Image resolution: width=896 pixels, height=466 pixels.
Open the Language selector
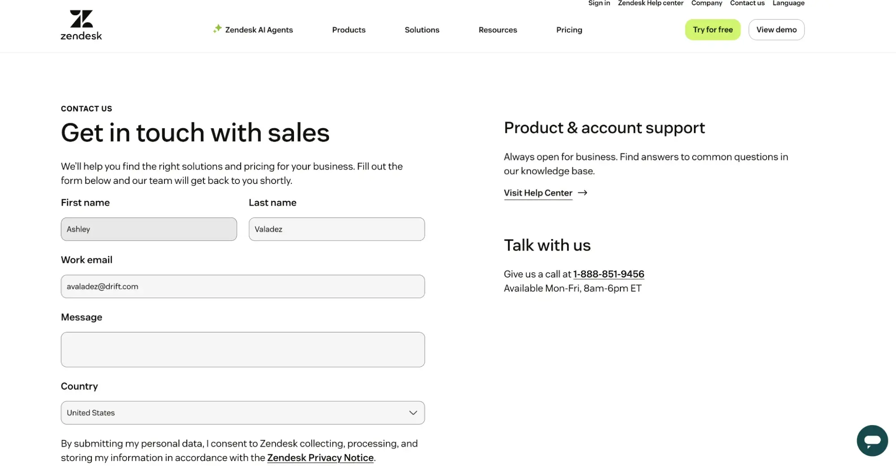pyautogui.click(x=788, y=3)
